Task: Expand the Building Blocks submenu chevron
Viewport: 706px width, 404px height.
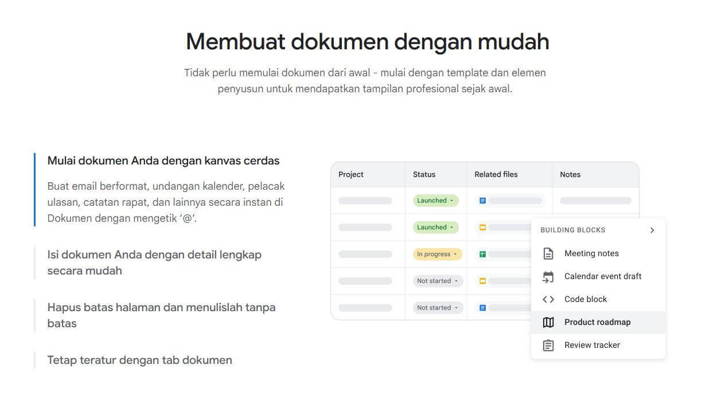Action: point(652,230)
